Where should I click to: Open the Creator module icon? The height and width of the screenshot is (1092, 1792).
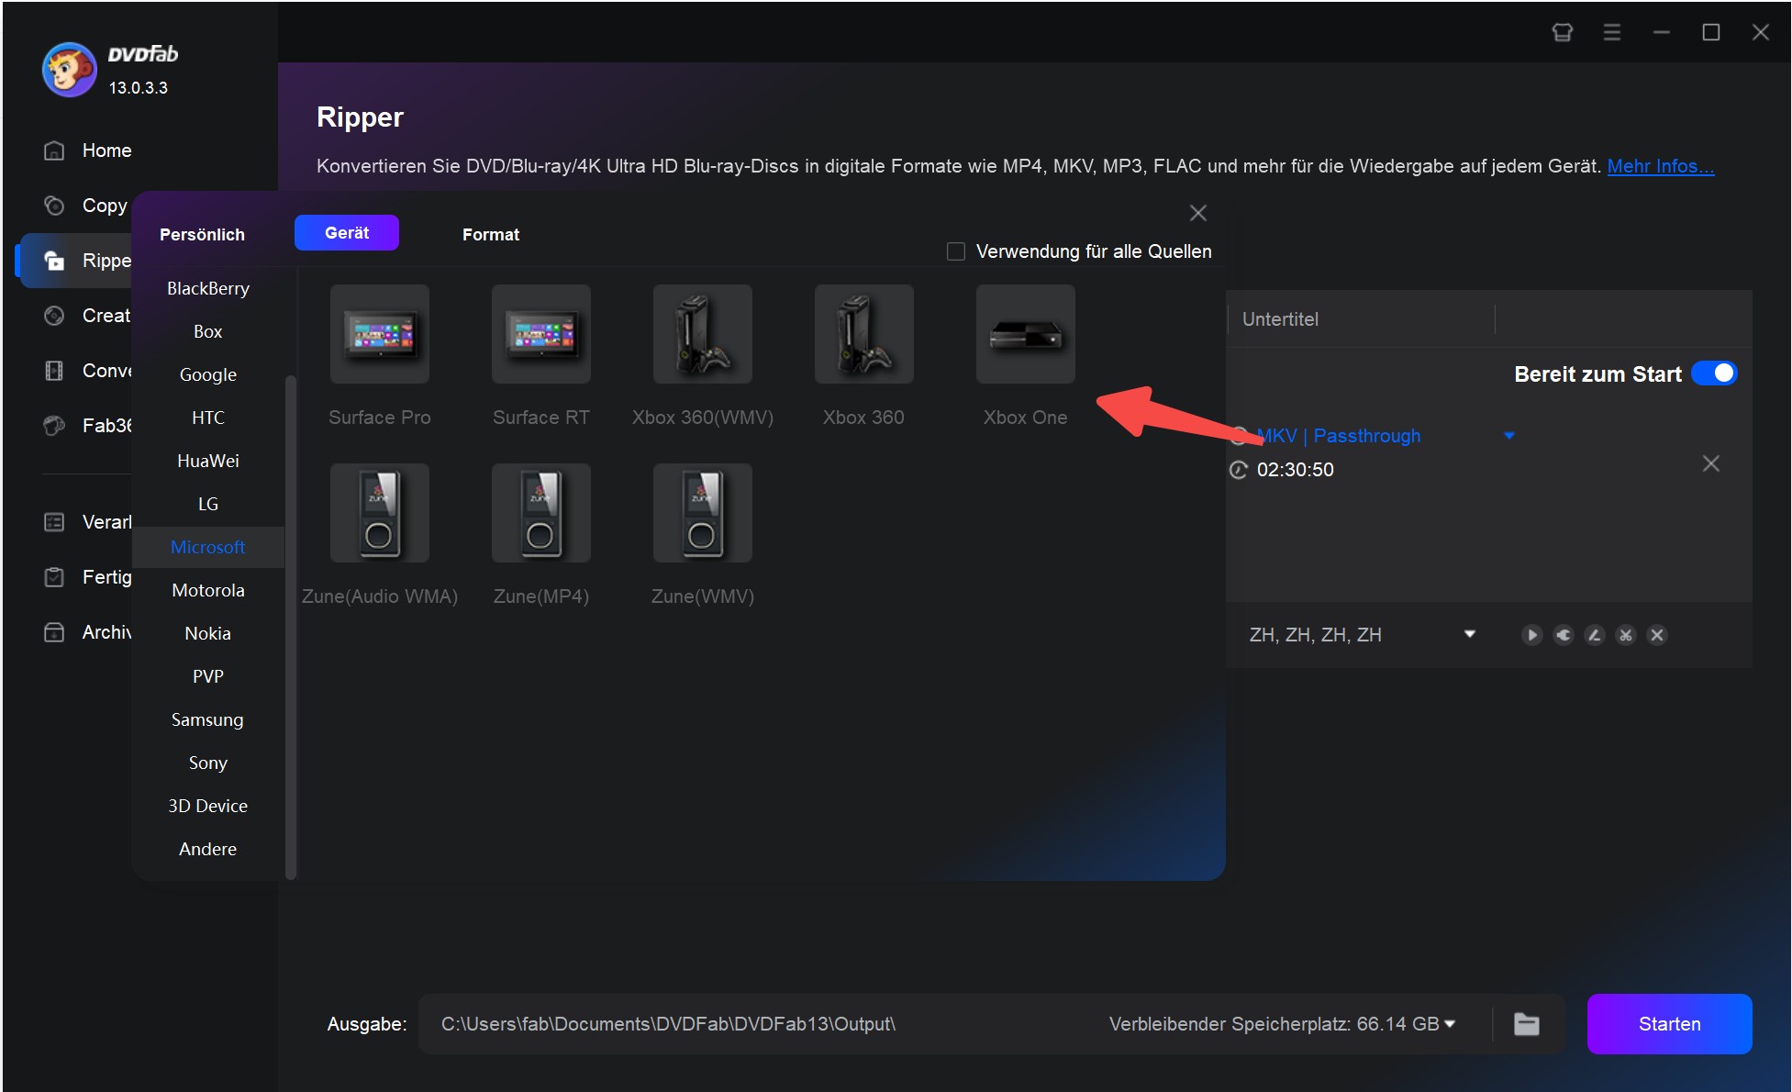tap(54, 316)
